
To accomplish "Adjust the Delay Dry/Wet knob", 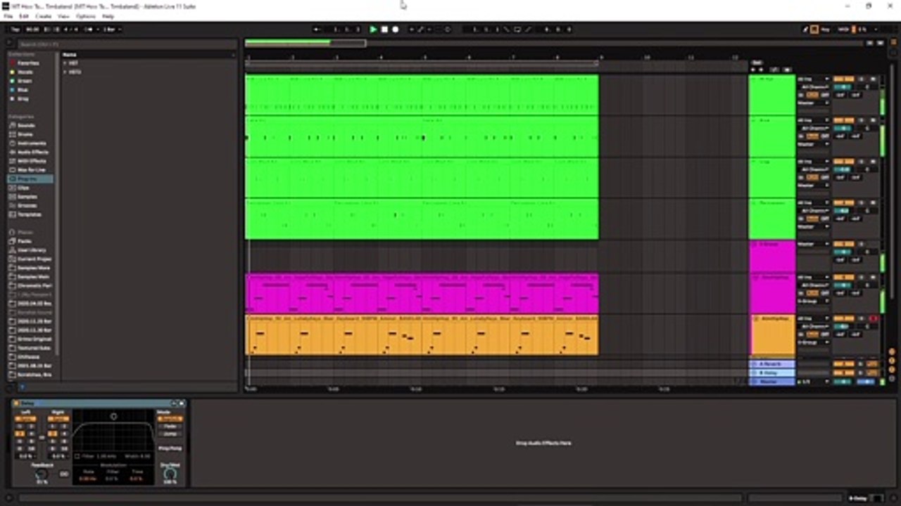I will click(x=170, y=474).
